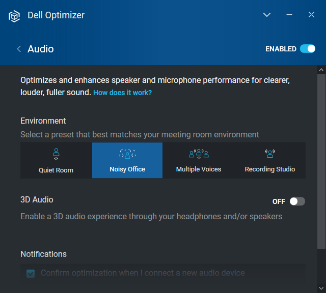Turn on the 3D Audio switch
The height and width of the screenshot is (293, 326).
tap(297, 201)
